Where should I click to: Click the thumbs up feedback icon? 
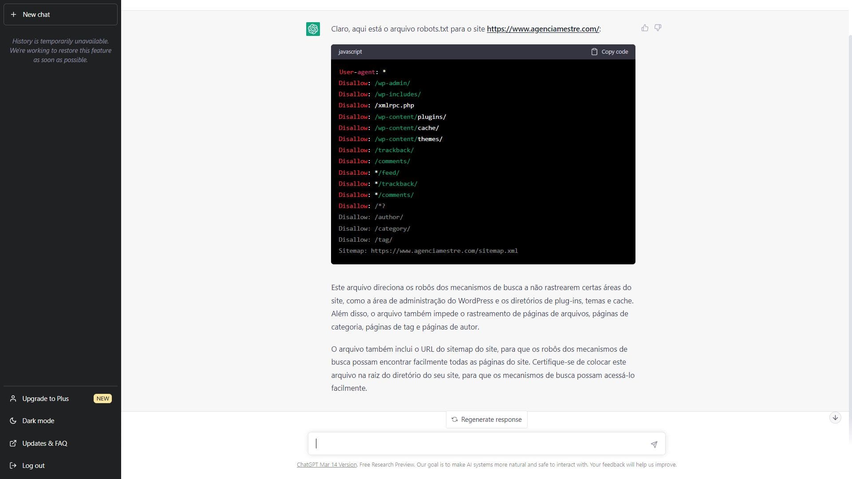[645, 28]
